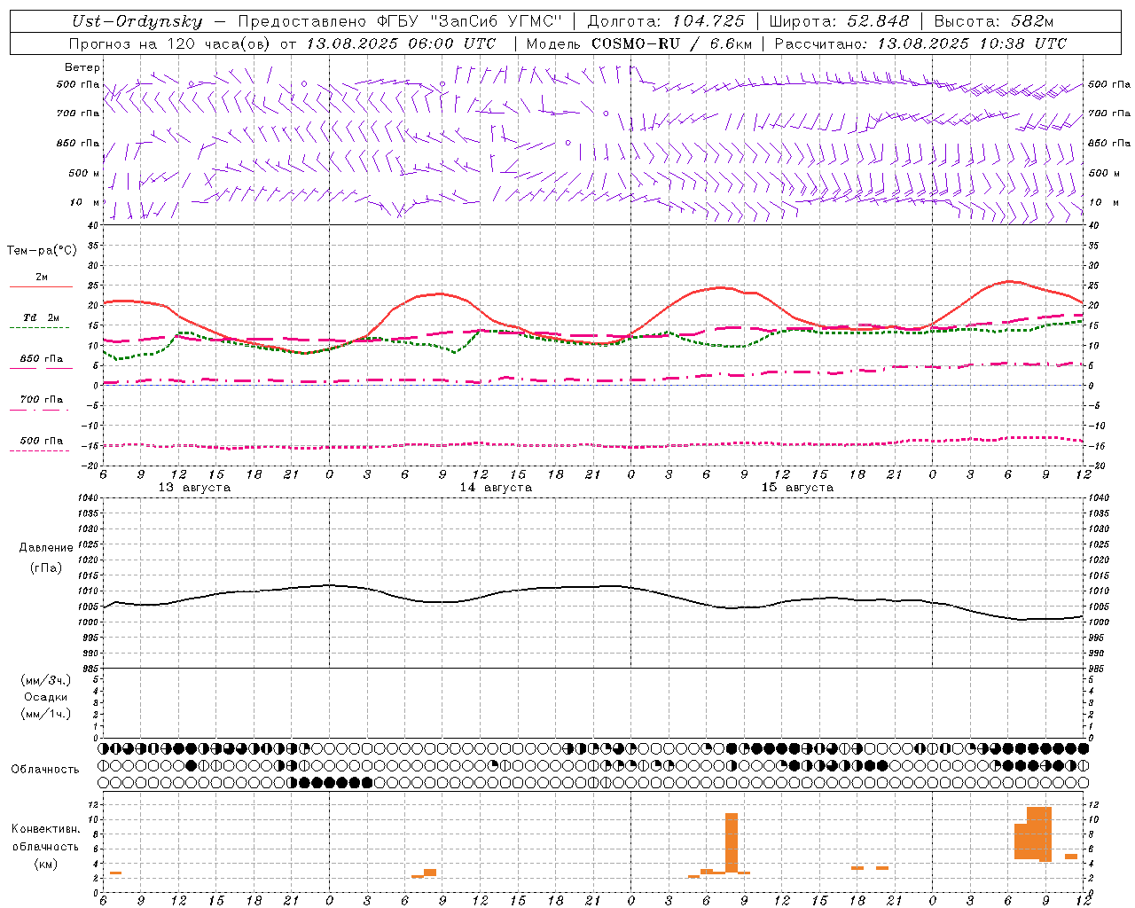This screenshot has width=1135, height=908.
Task: Click the 'Ветер' wind panel label
Action: (82, 67)
